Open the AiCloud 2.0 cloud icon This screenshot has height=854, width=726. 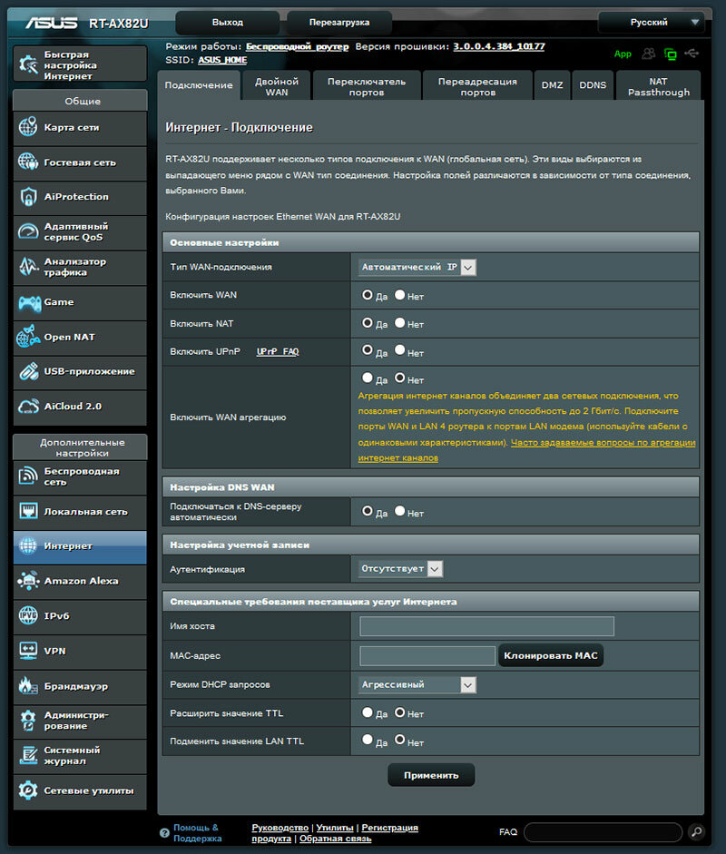click(28, 407)
